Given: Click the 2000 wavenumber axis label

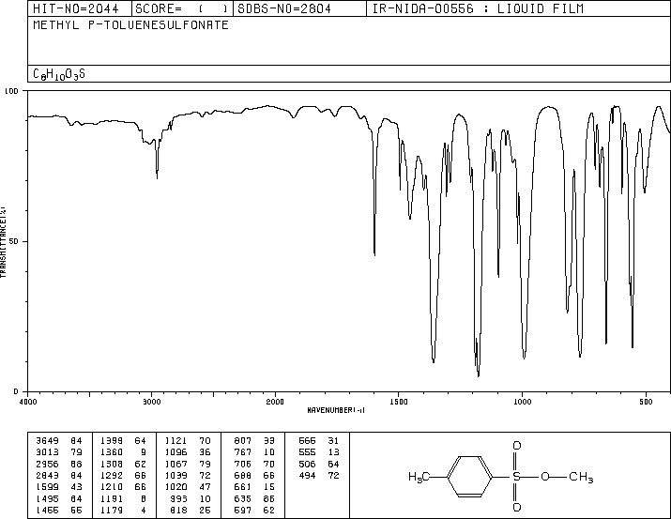Looking at the screenshot, I should pos(275,402).
